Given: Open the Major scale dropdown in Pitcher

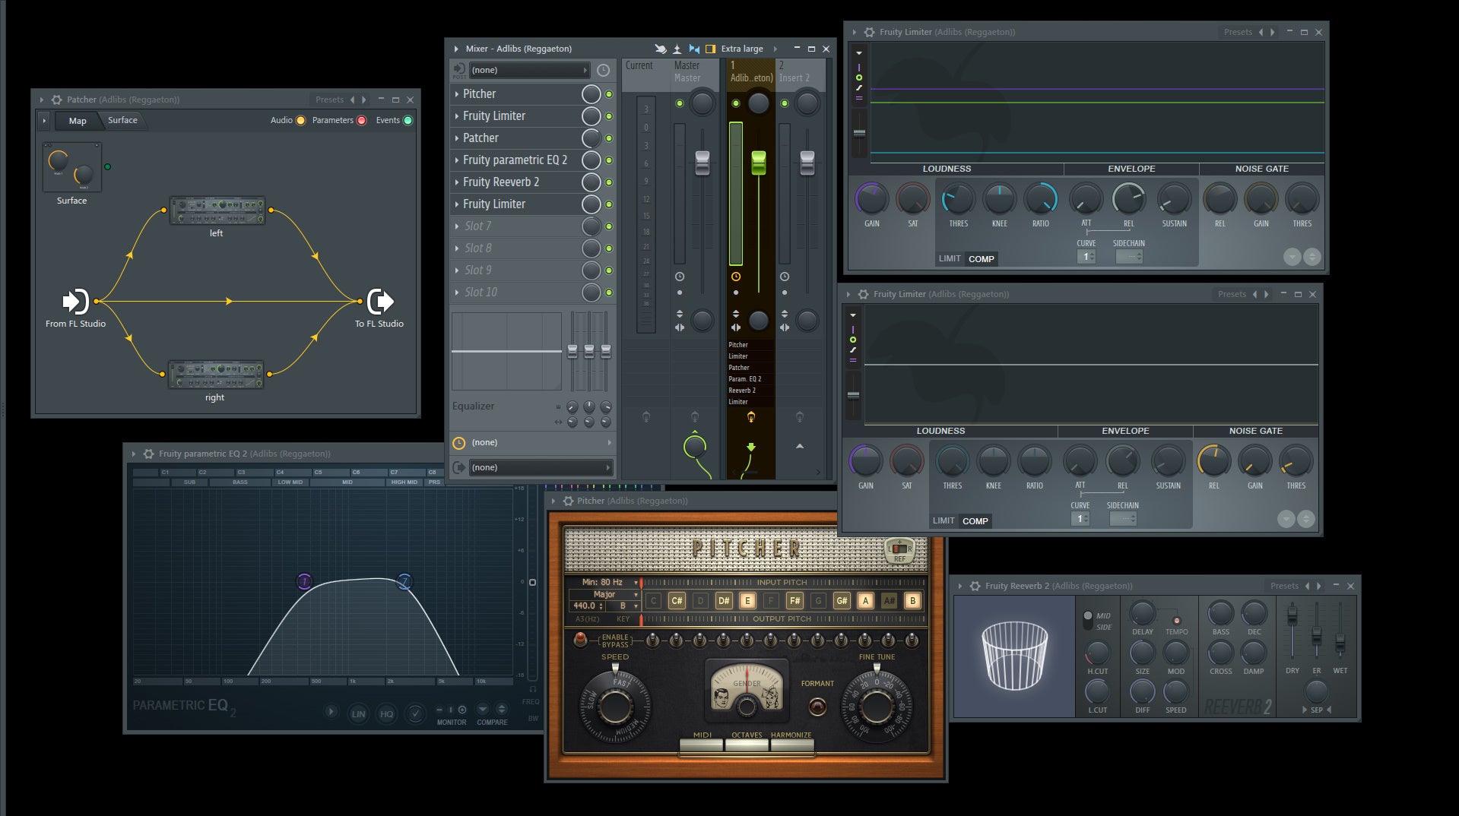Looking at the screenshot, I should [604, 594].
